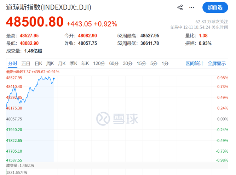236x175 pixels.
Task: Switch to the 五日 chart tab
Action: [x=26, y=63]
